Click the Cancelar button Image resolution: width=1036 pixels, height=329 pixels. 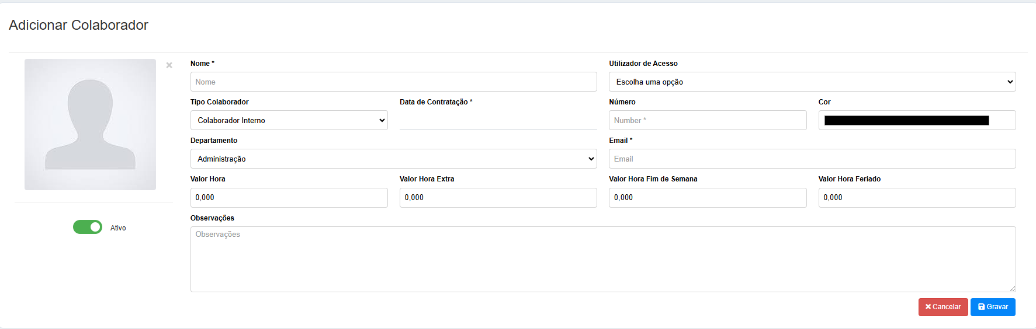[x=943, y=307]
